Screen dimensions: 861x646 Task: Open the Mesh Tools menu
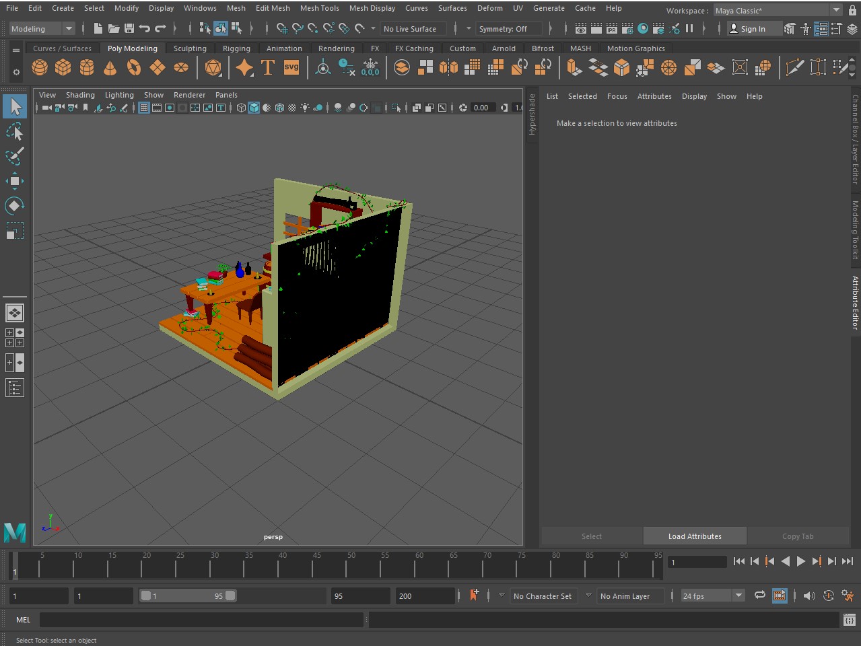(x=319, y=8)
